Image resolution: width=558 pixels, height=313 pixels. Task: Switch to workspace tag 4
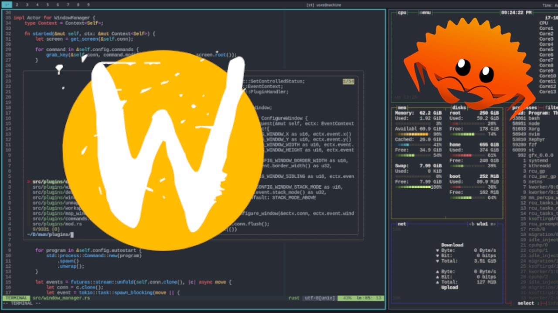pyautogui.click(x=37, y=5)
